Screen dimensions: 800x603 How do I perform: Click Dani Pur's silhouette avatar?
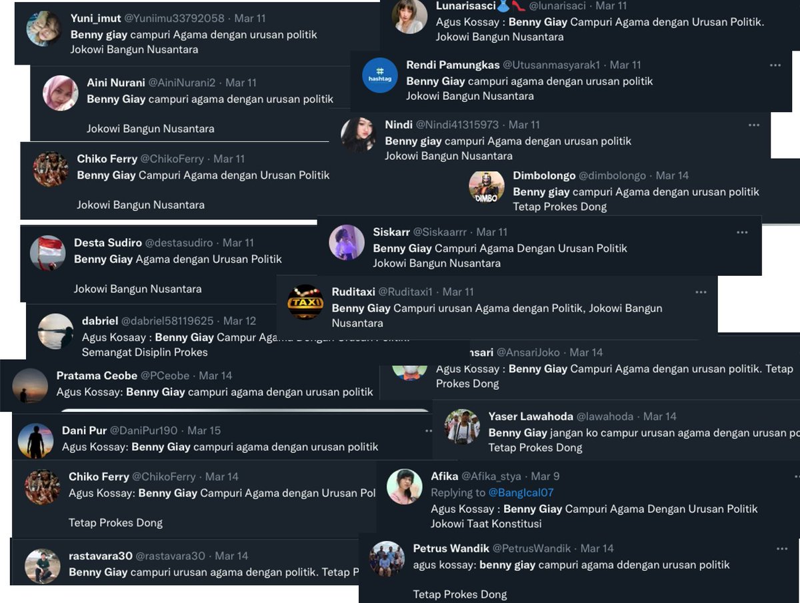pyautogui.click(x=35, y=441)
